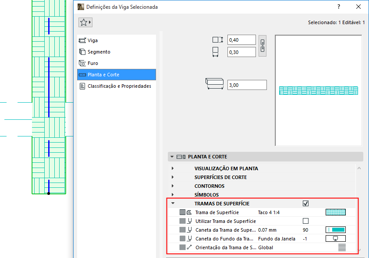Click the Classificação e Propriedades panel icon
This screenshot has width=369, height=258.
click(82, 86)
